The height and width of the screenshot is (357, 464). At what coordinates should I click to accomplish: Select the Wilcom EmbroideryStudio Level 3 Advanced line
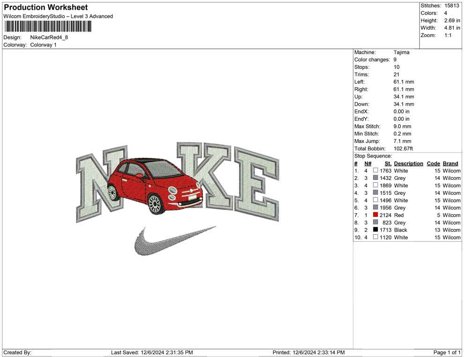point(58,16)
